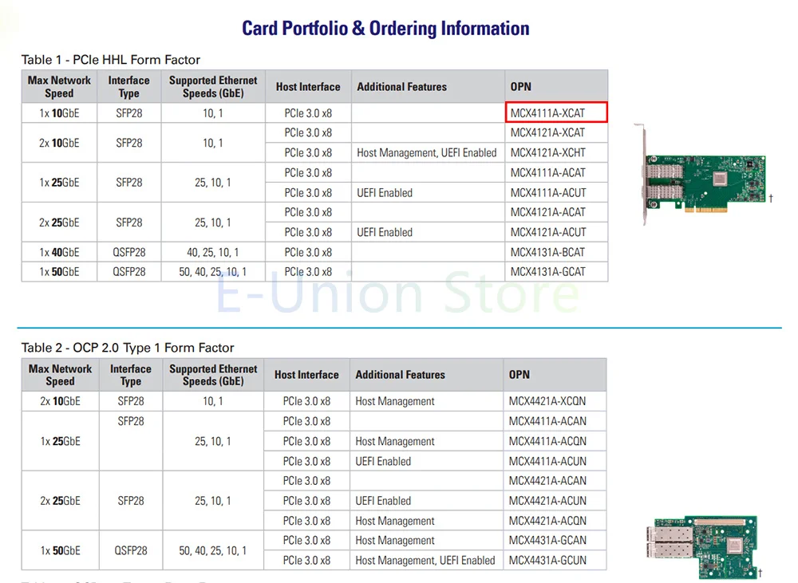
Task: Select the MCX4121A-XCHT part number
Action: pyautogui.click(x=547, y=152)
